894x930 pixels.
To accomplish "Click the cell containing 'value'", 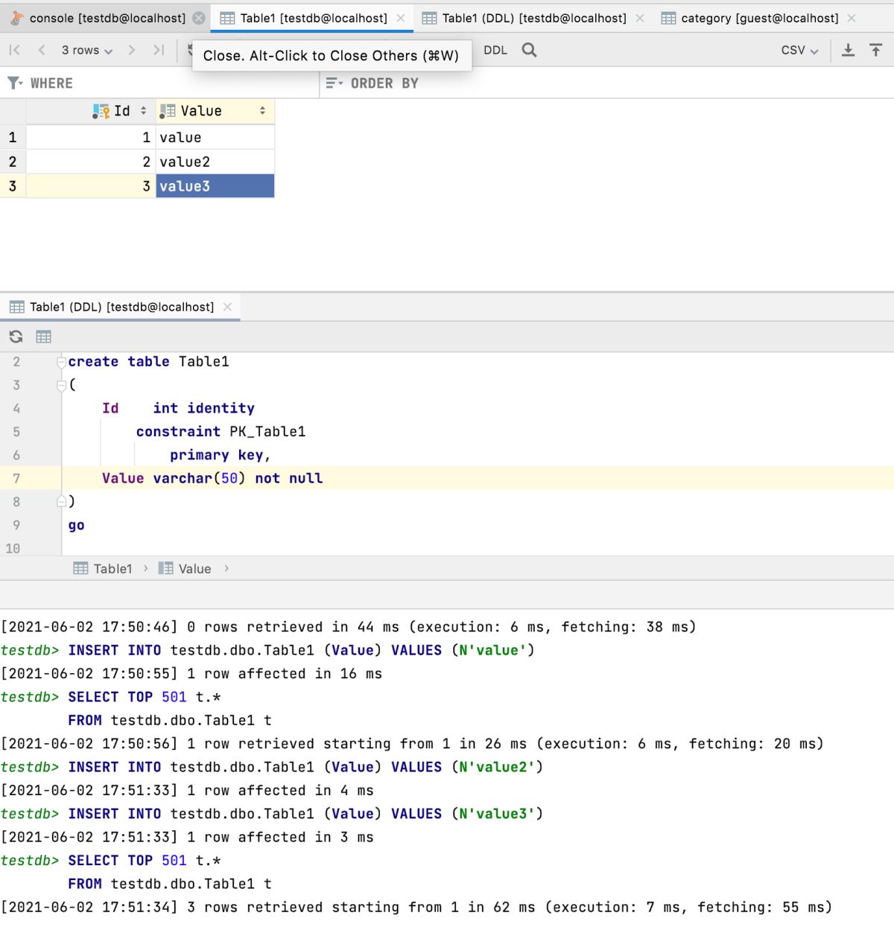I will 215,137.
